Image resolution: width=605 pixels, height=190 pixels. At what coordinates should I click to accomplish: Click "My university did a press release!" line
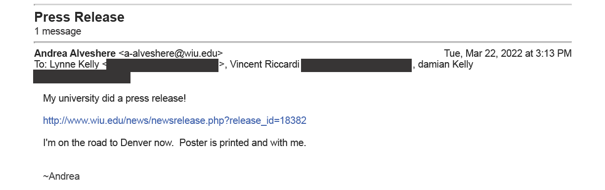point(115,99)
